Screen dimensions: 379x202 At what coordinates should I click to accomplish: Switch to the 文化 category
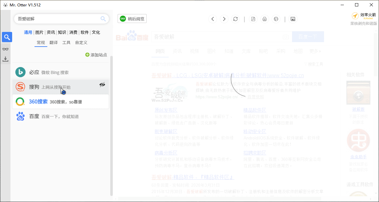pyautogui.click(x=96, y=32)
